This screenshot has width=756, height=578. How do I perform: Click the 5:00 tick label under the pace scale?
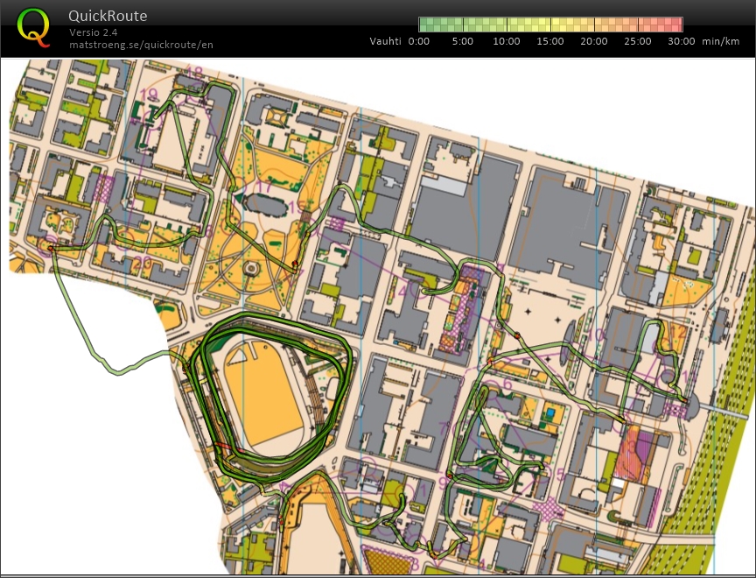click(x=462, y=41)
